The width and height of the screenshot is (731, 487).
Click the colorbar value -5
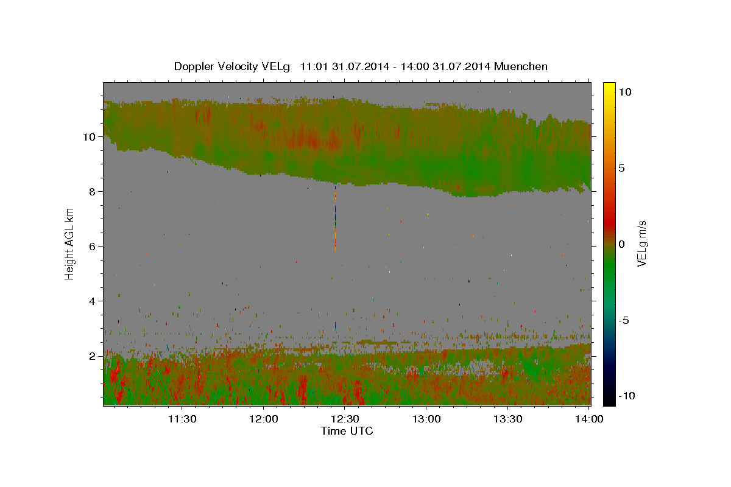624,320
